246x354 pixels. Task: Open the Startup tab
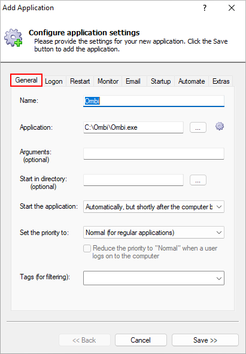click(x=160, y=81)
